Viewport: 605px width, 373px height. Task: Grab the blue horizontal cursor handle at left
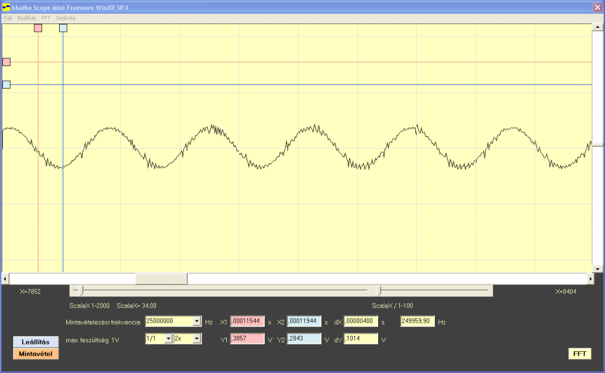pos(6,85)
